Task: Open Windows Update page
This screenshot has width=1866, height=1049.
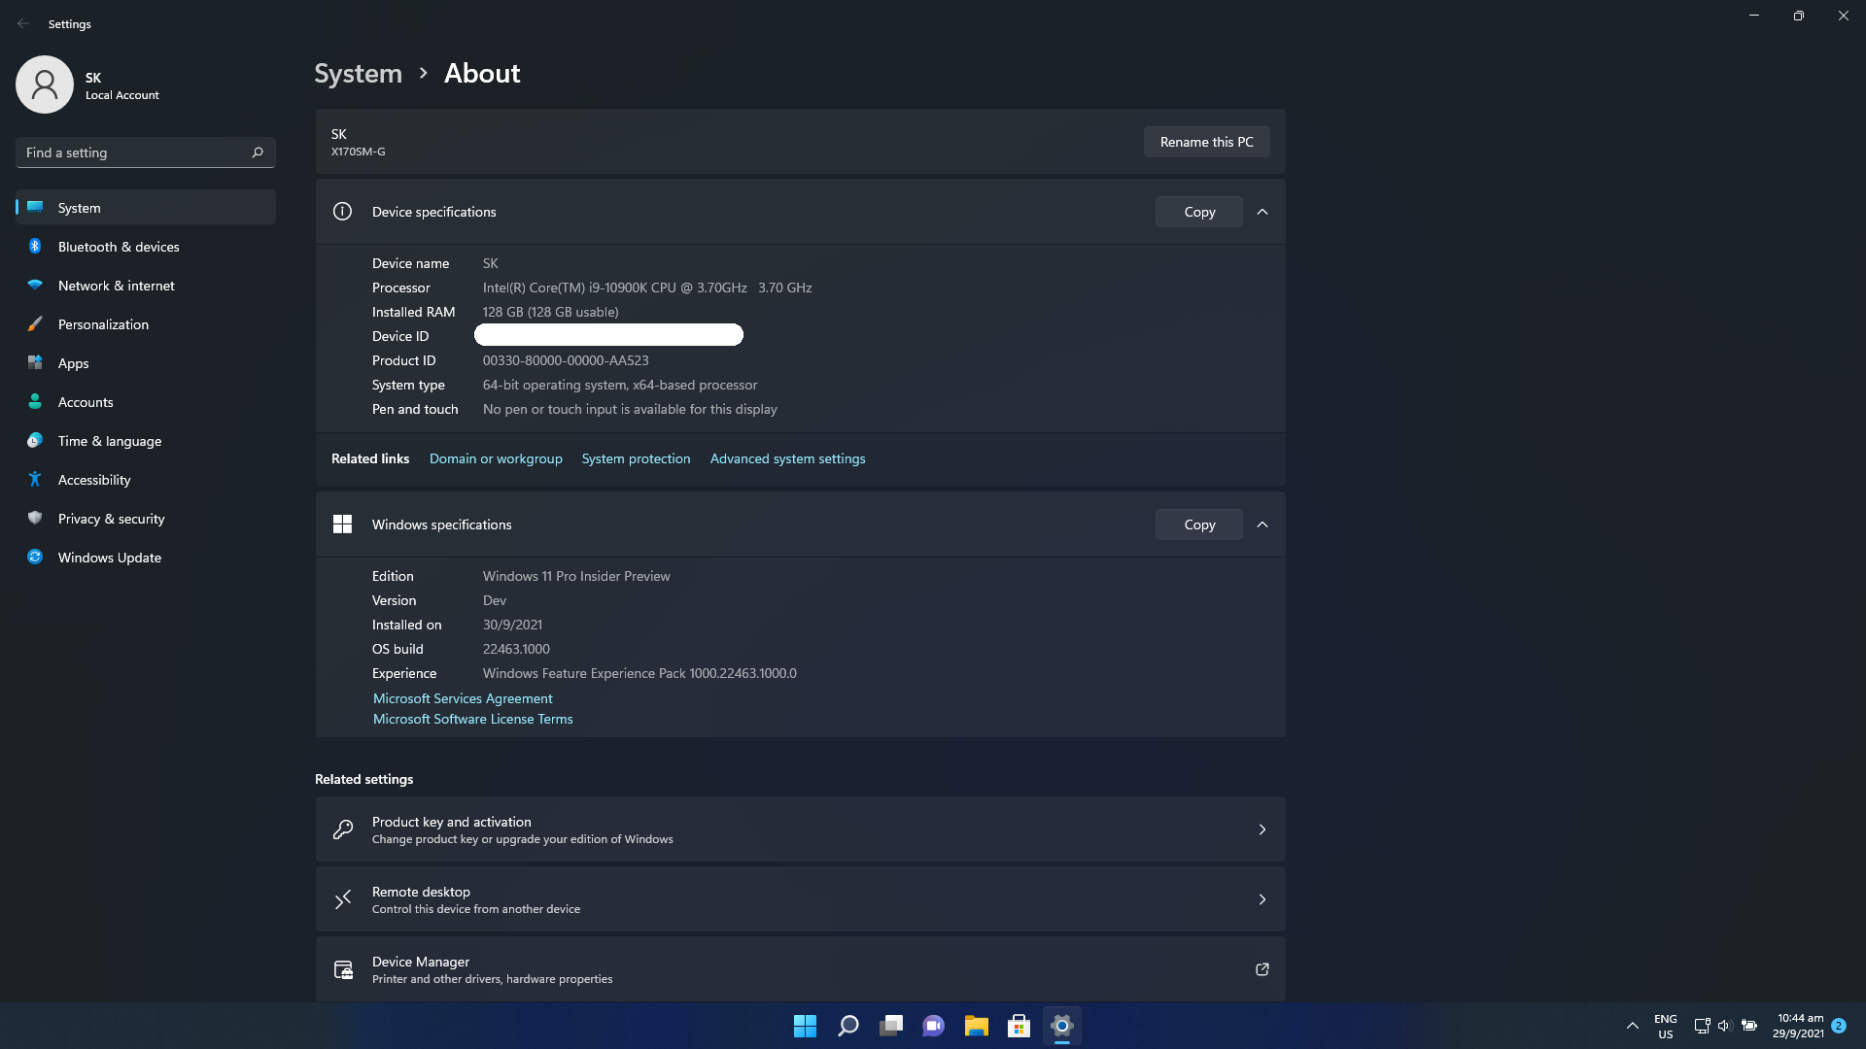Action: pyautogui.click(x=146, y=558)
